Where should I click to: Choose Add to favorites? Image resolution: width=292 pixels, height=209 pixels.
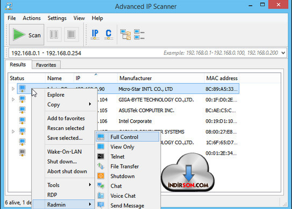point(66,118)
